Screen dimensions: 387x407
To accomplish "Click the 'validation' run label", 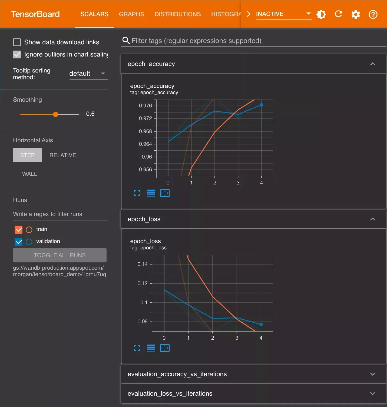I will [48, 241].
